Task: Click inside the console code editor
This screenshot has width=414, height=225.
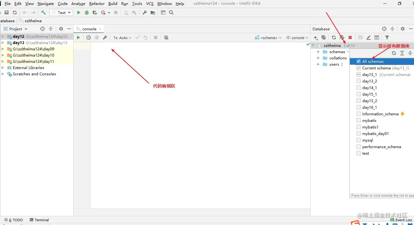Action: tap(200, 125)
